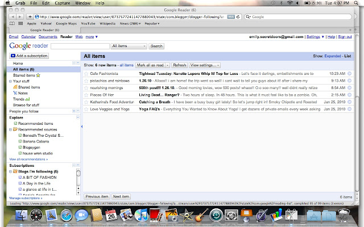364x227 pixels.
Task: Open GarageBand guitar icon in dock
Action: pos(201,215)
